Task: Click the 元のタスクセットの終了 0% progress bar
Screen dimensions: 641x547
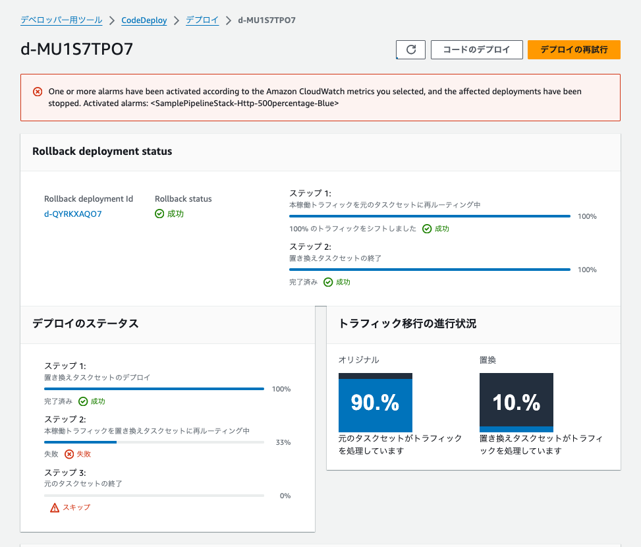Action: pyautogui.click(x=154, y=496)
